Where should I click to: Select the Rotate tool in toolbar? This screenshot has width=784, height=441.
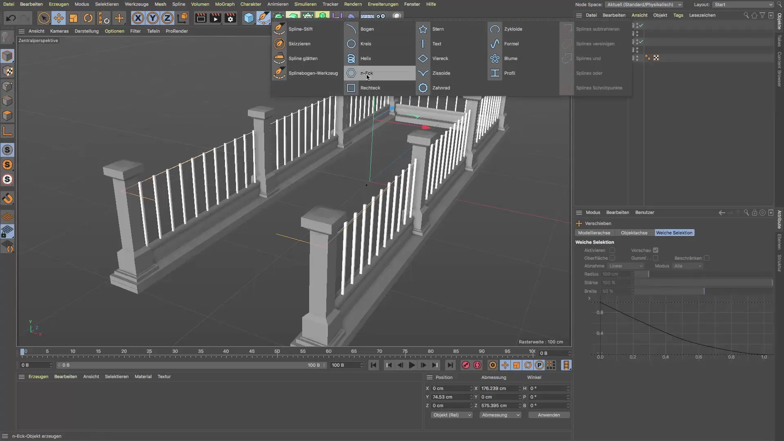pos(88,18)
